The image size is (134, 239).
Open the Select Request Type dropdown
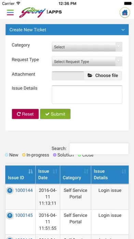point(87,61)
